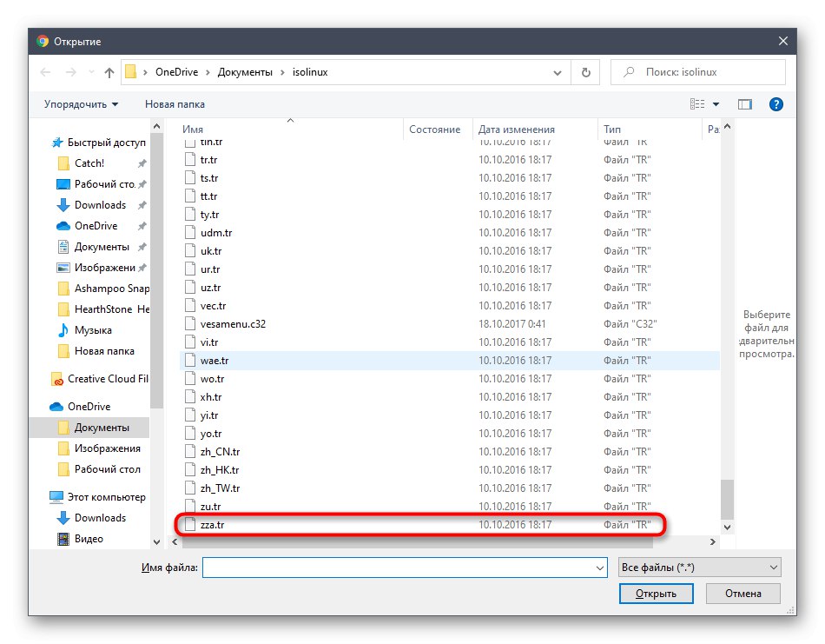
Task: Click the vesamenu.c32 file icon
Action: (x=189, y=324)
